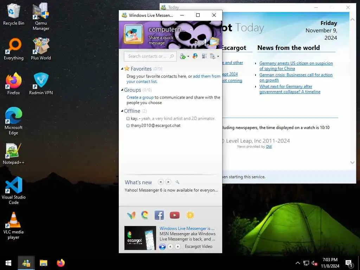Viewport: 360px width, 270px height.
Task: Click the DW news provider link
Action: click(x=269, y=147)
